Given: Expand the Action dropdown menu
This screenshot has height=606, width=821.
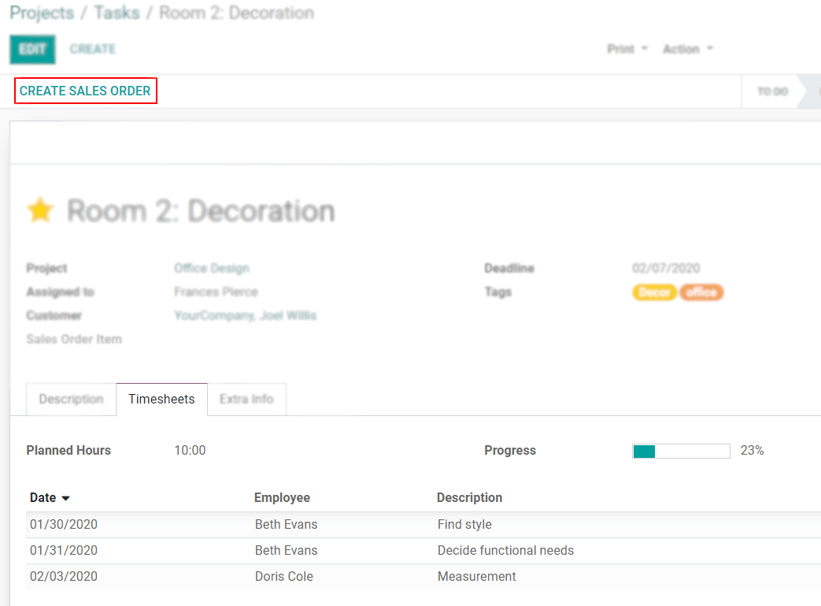Looking at the screenshot, I should click(687, 49).
